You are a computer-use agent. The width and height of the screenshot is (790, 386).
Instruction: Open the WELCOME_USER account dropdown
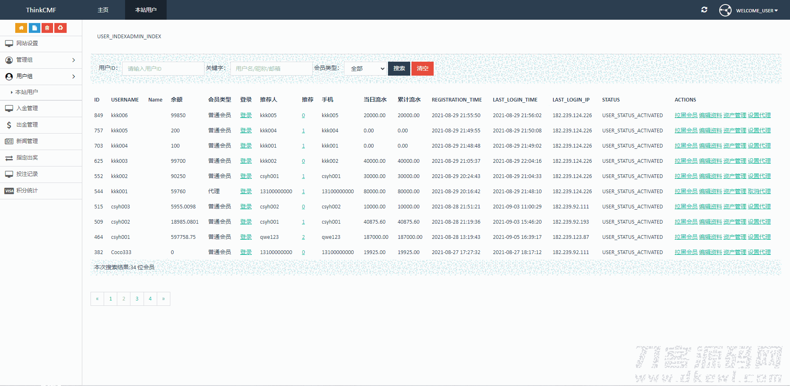tap(756, 11)
